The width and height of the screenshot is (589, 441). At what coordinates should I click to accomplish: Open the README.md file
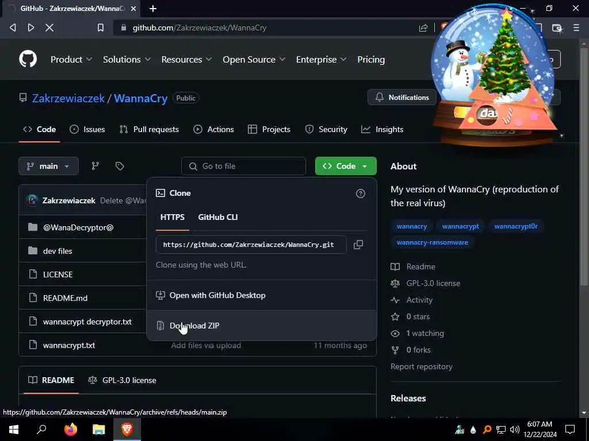pos(65,298)
